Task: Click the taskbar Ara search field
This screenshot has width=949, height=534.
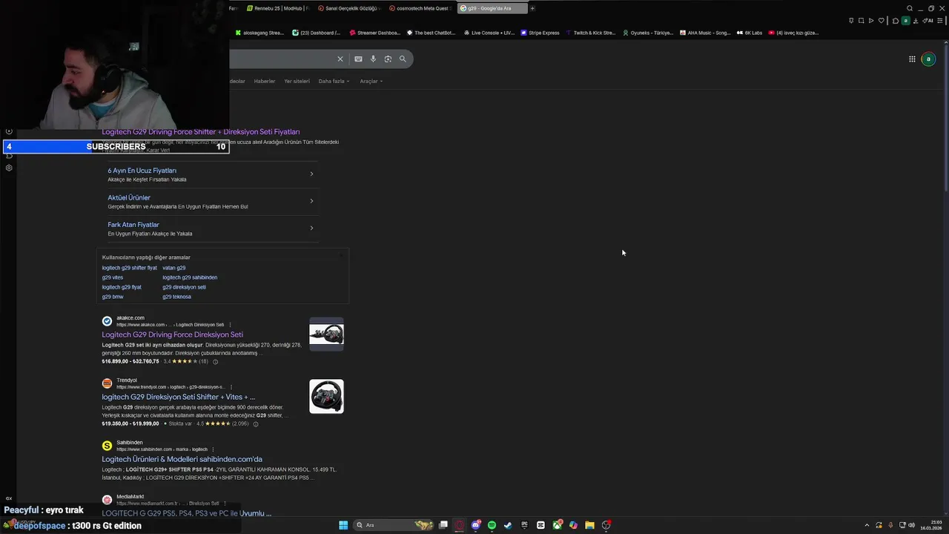Action: [394, 525]
